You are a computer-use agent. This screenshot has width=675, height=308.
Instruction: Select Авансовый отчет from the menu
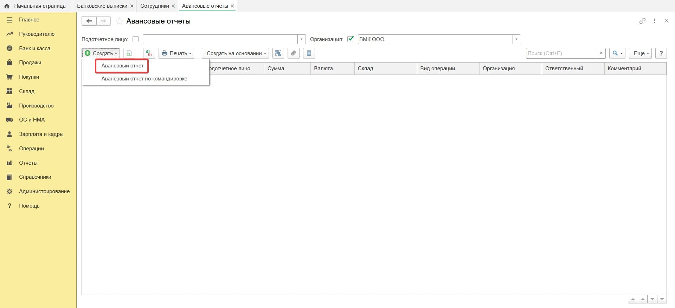(122, 66)
